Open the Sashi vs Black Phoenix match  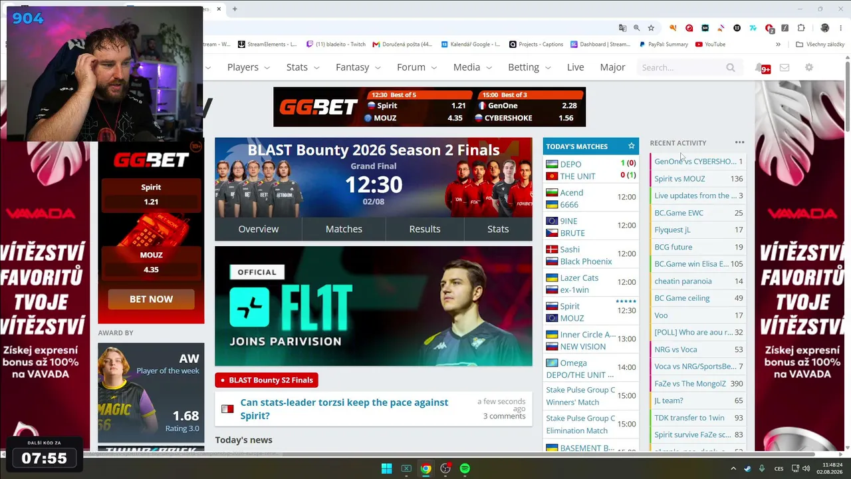[591, 255]
